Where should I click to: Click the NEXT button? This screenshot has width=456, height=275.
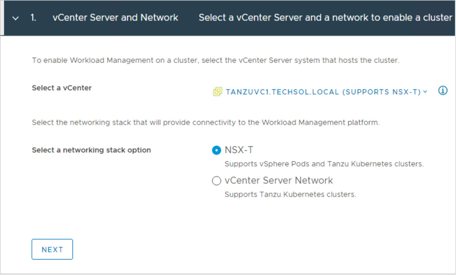pos(52,250)
